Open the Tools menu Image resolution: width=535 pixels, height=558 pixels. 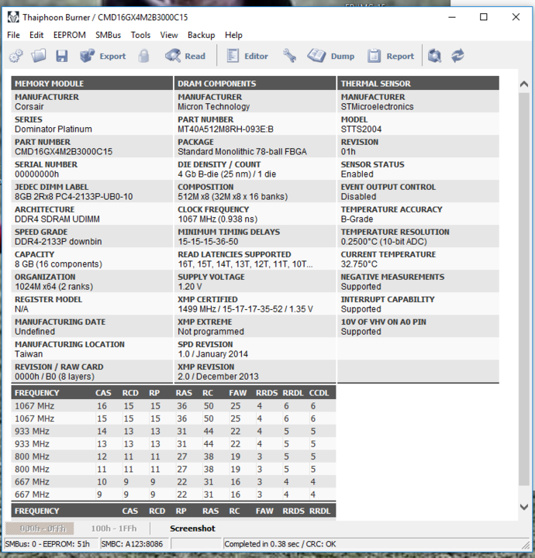click(x=140, y=35)
